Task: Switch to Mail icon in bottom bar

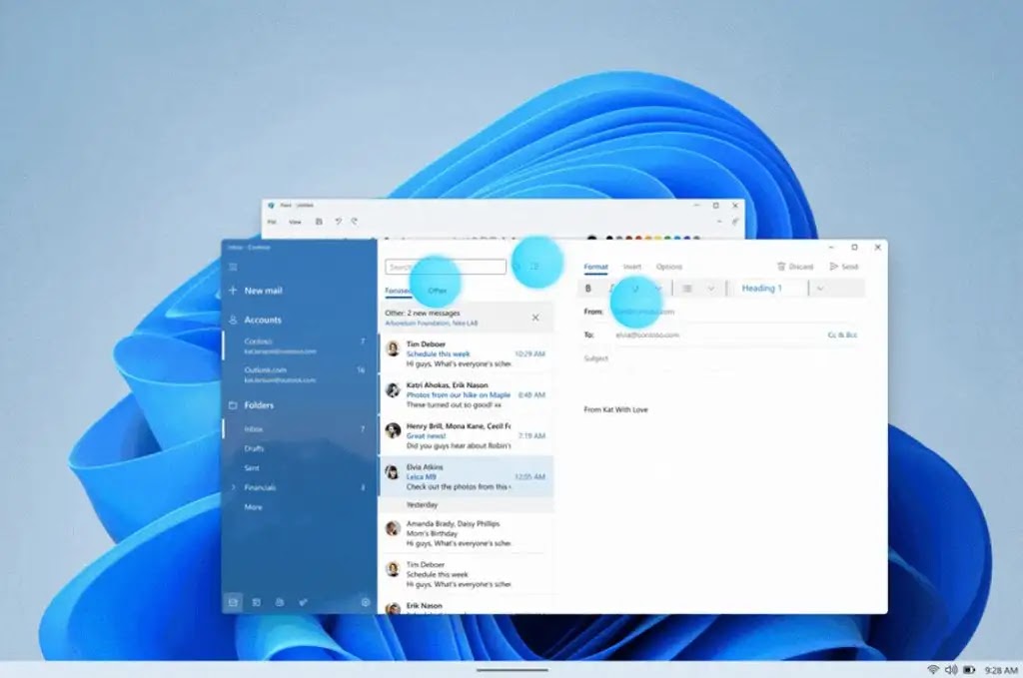Action: coord(233,602)
